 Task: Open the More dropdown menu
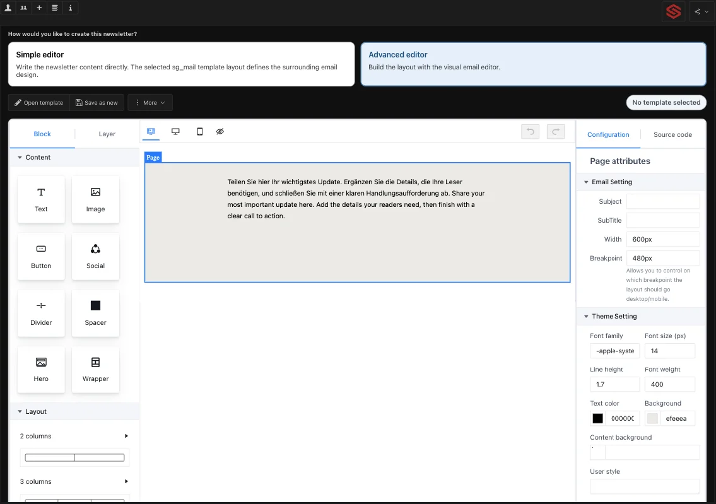tap(150, 103)
